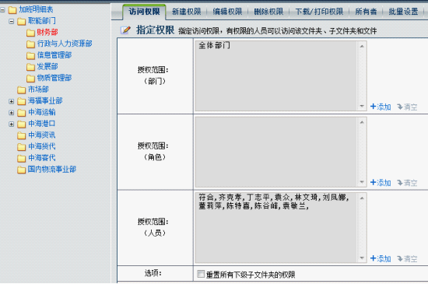428x284 pixels.
Task: Select 物质管理部 in the folder tree
Action: [54, 78]
